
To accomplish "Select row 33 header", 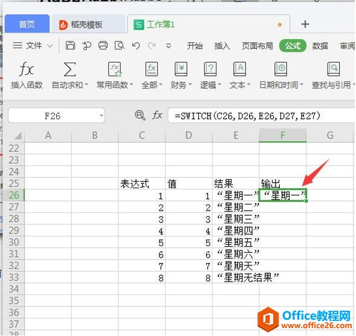I will pyautogui.click(x=14, y=277).
